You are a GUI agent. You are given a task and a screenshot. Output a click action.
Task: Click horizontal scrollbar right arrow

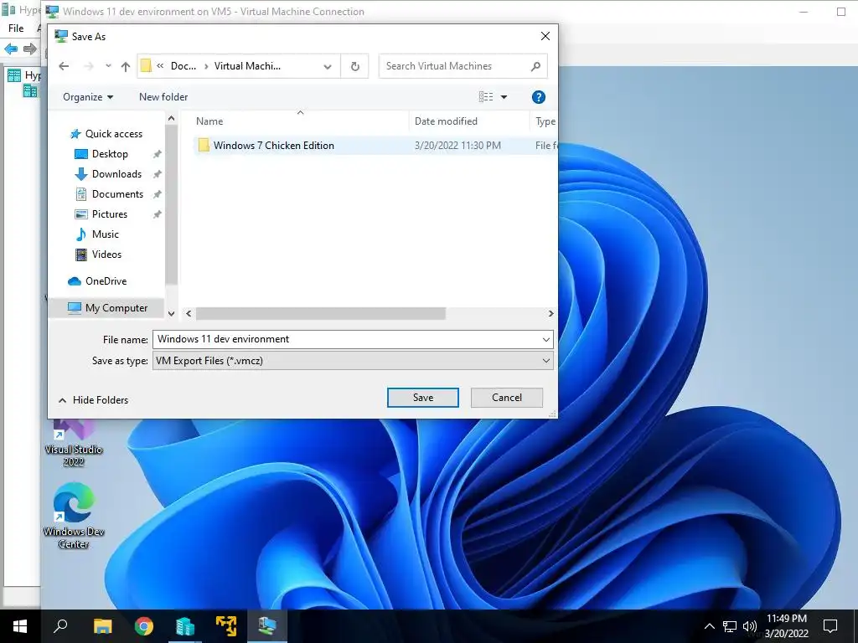(x=550, y=313)
